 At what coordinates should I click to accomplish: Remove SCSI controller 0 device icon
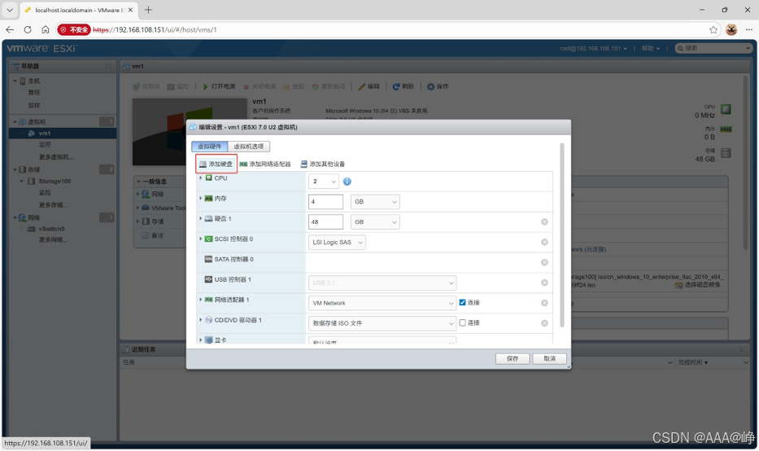coord(544,243)
